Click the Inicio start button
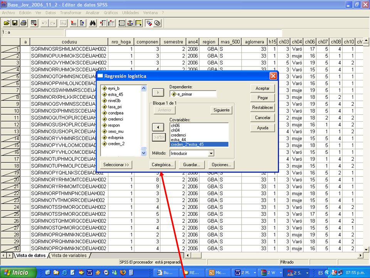The image size is (370, 278). coord(18,273)
